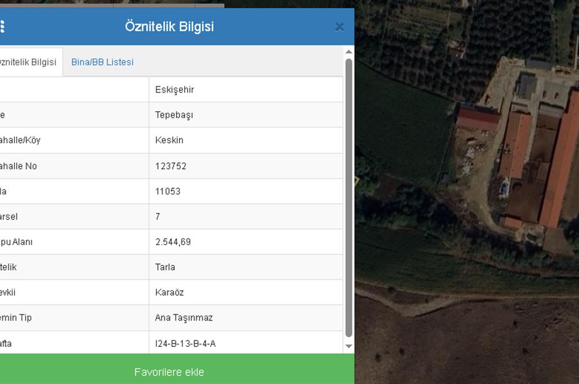
Task: Click the scrollbar up arrow
Action: pyautogui.click(x=349, y=53)
